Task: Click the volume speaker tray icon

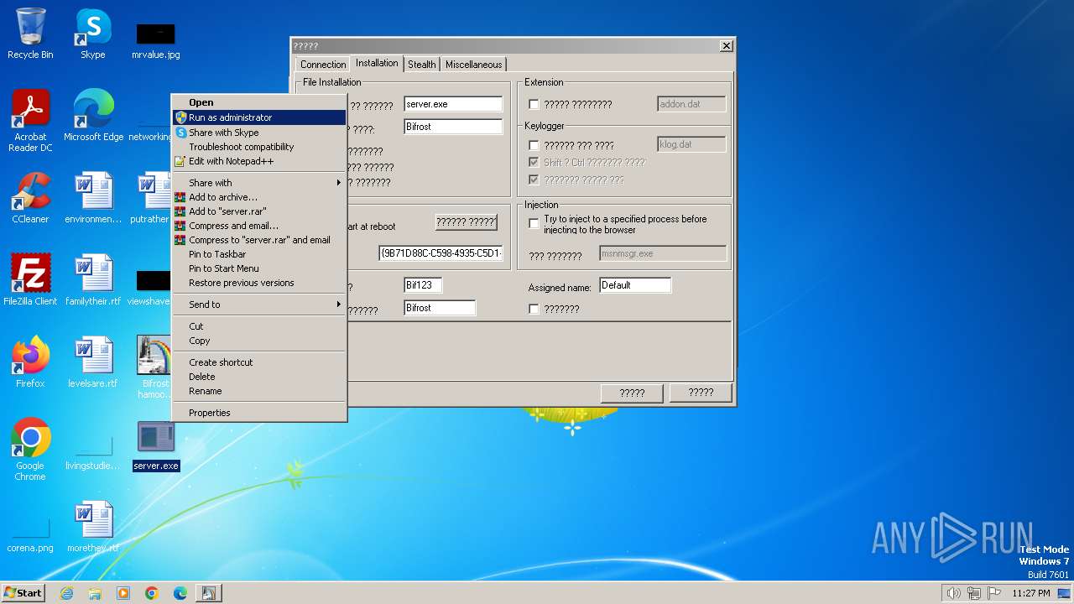Action: point(953,593)
